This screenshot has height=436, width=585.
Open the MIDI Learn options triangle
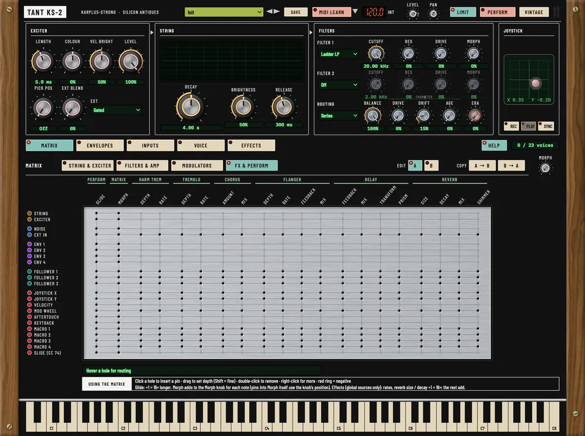(355, 12)
